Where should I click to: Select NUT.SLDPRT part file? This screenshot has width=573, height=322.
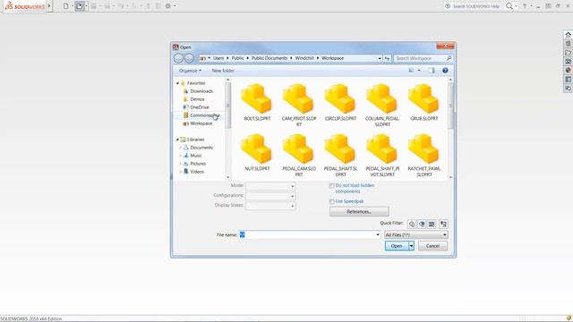[x=257, y=153]
